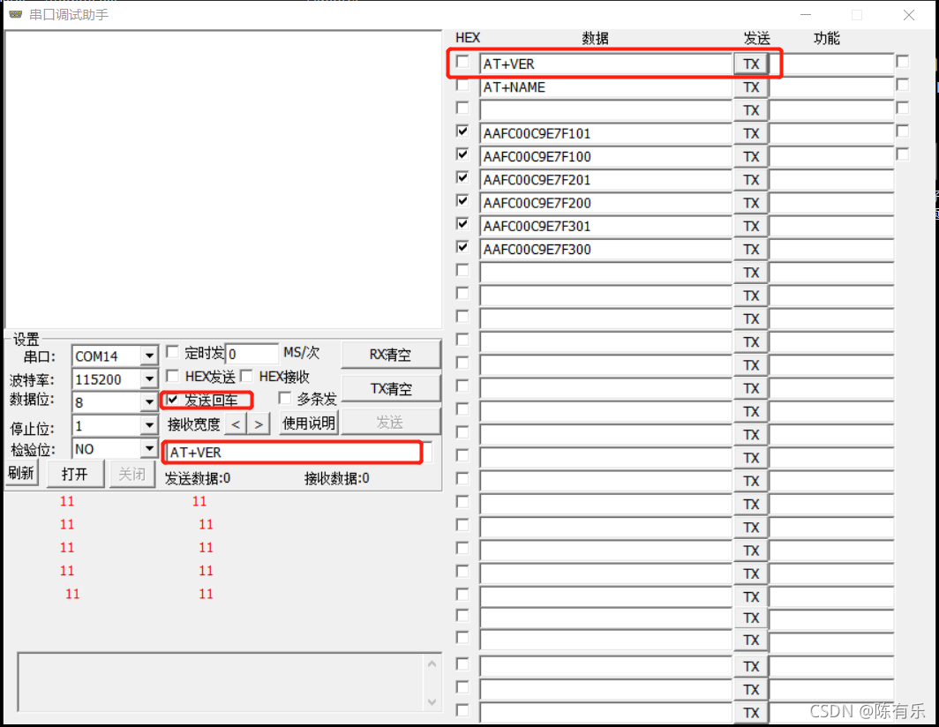Click TX for AAFC00C9E7F100
Viewport: 939px width, 727px height.
pos(751,157)
